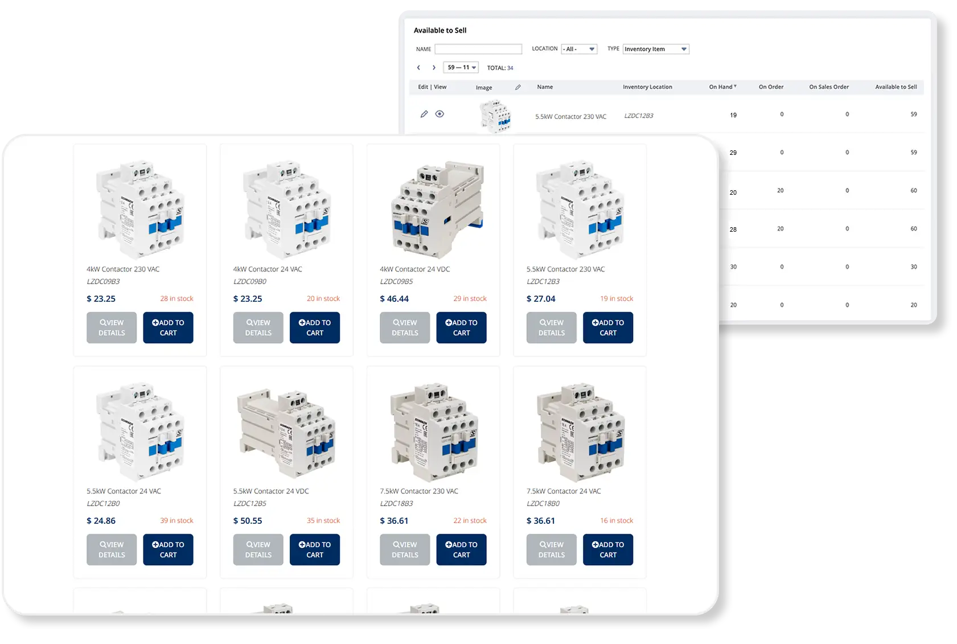The width and height of the screenshot is (957, 644).
Task: View details of the 7.5kW Contactor 230 VAC
Action: tap(404, 549)
